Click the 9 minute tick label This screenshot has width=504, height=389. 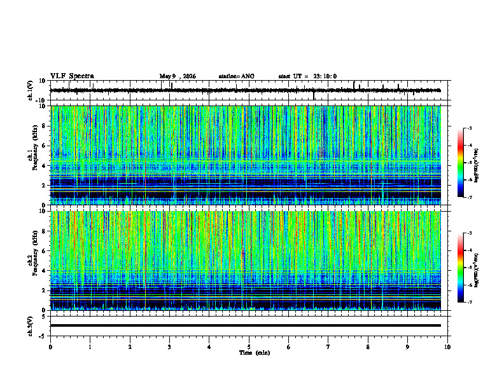click(407, 347)
